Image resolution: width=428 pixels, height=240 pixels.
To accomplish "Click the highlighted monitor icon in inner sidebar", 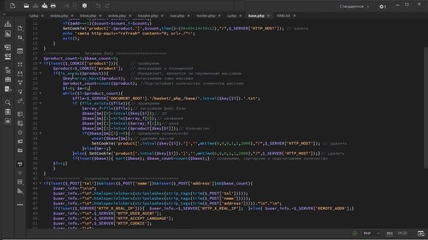I will click(20, 164).
